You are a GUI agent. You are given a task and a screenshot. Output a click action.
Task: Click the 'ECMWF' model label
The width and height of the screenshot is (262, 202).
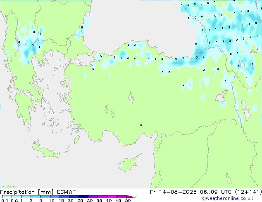click(x=67, y=192)
